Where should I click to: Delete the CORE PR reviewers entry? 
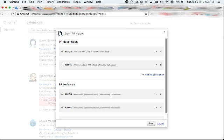pyautogui.click(x=161, y=107)
